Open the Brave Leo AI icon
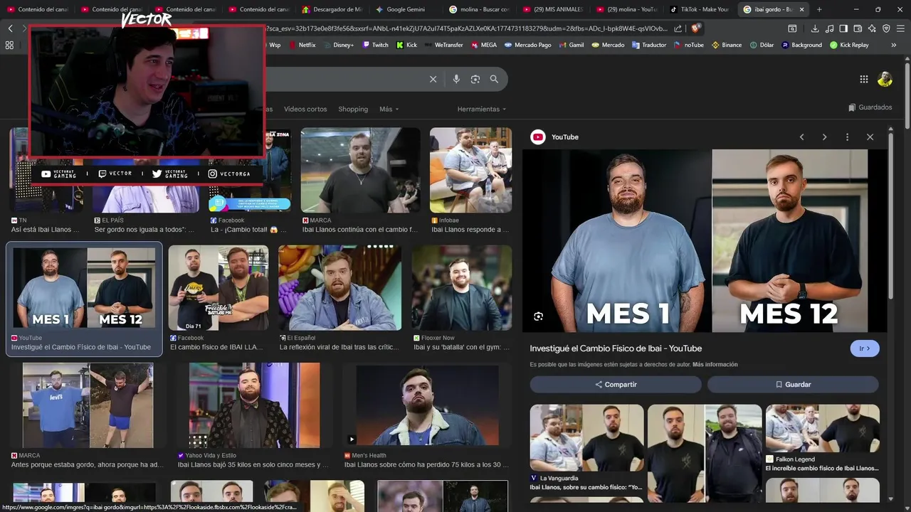911x512 pixels. [872, 28]
